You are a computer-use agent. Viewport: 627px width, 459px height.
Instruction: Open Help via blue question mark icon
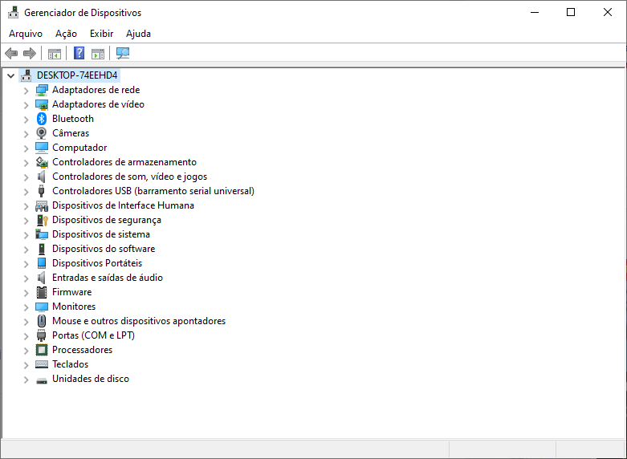79,53
